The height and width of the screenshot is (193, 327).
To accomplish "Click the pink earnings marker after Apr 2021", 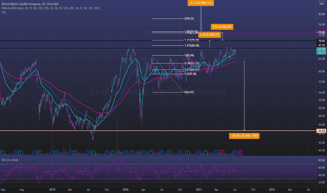I will coord(222,153).
